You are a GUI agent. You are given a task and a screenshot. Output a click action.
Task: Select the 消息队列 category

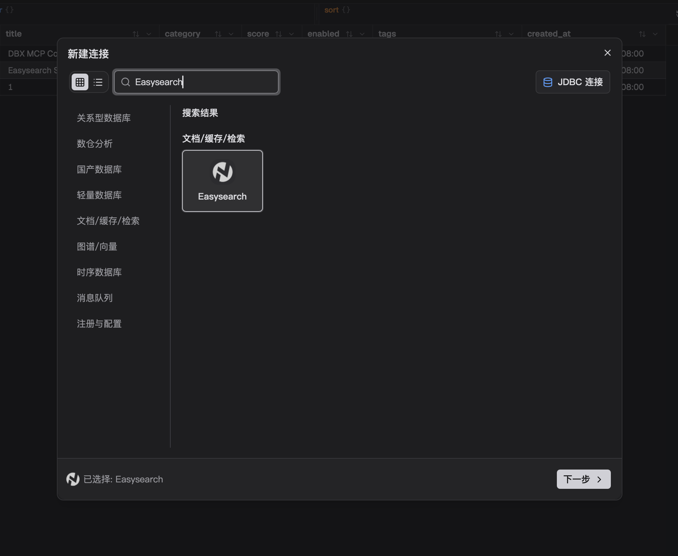pos(95,298)
